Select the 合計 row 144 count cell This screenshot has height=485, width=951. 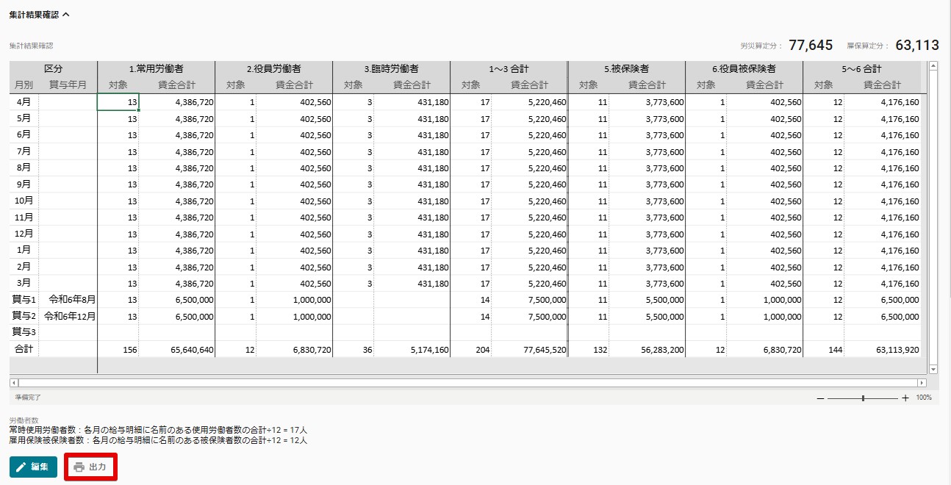824,350
